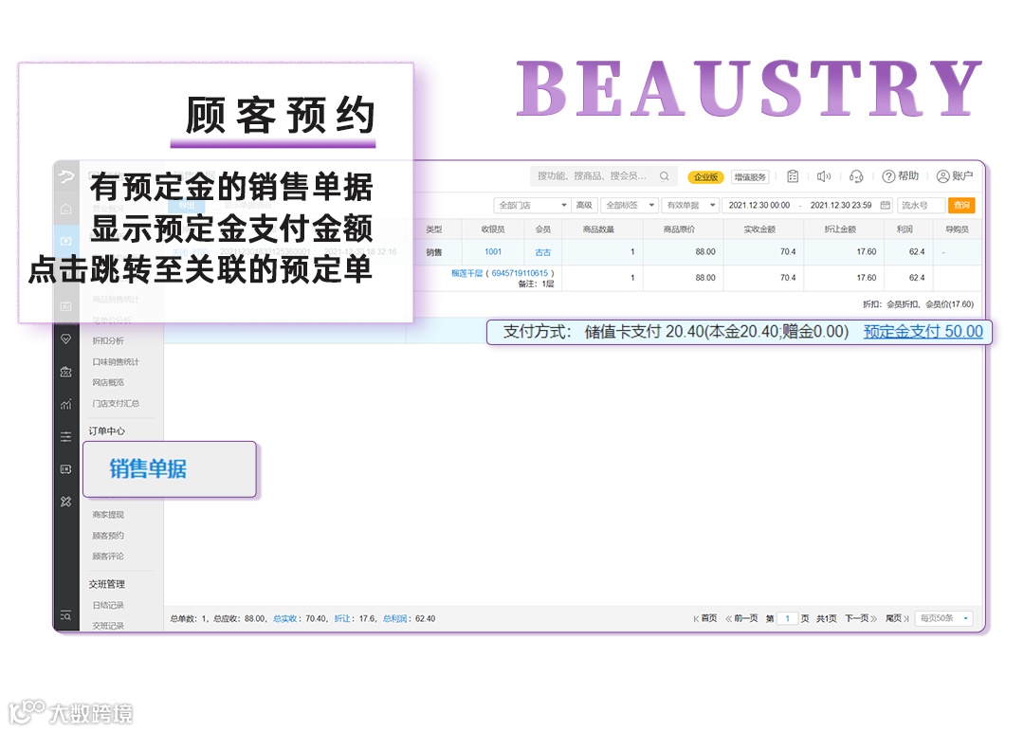
Task: Click the diamond/member icon in dark sidebar
Action: [x=66, y=339]
